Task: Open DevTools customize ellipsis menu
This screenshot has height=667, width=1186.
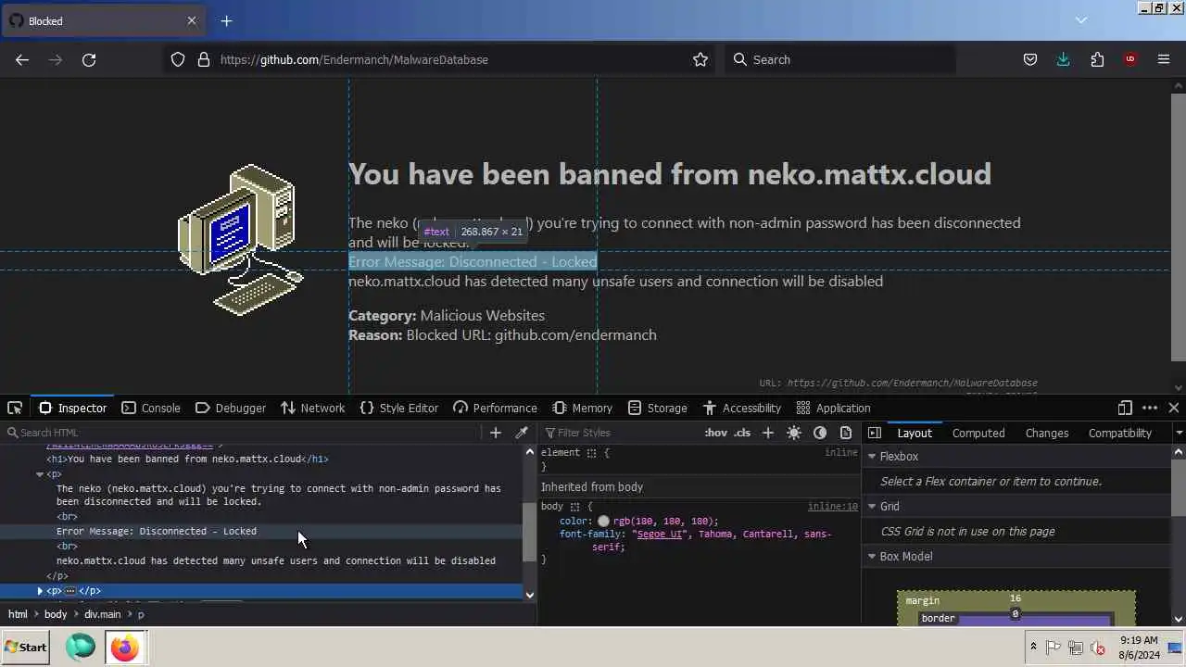Action: [1150, 408]
